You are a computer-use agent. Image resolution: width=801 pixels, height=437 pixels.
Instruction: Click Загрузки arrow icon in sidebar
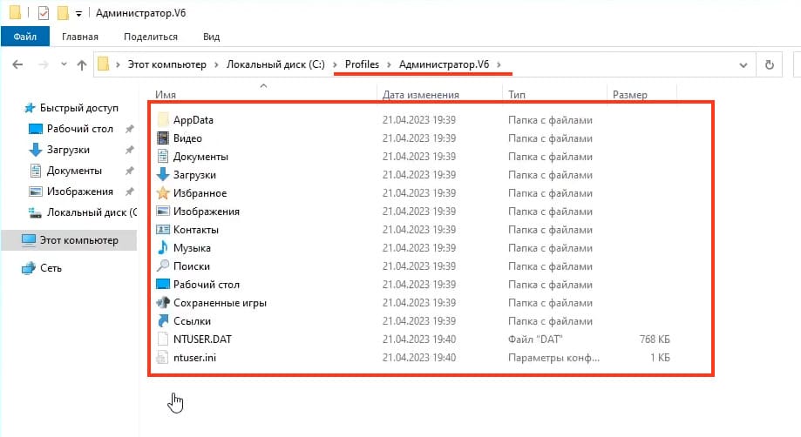[35, 150]
